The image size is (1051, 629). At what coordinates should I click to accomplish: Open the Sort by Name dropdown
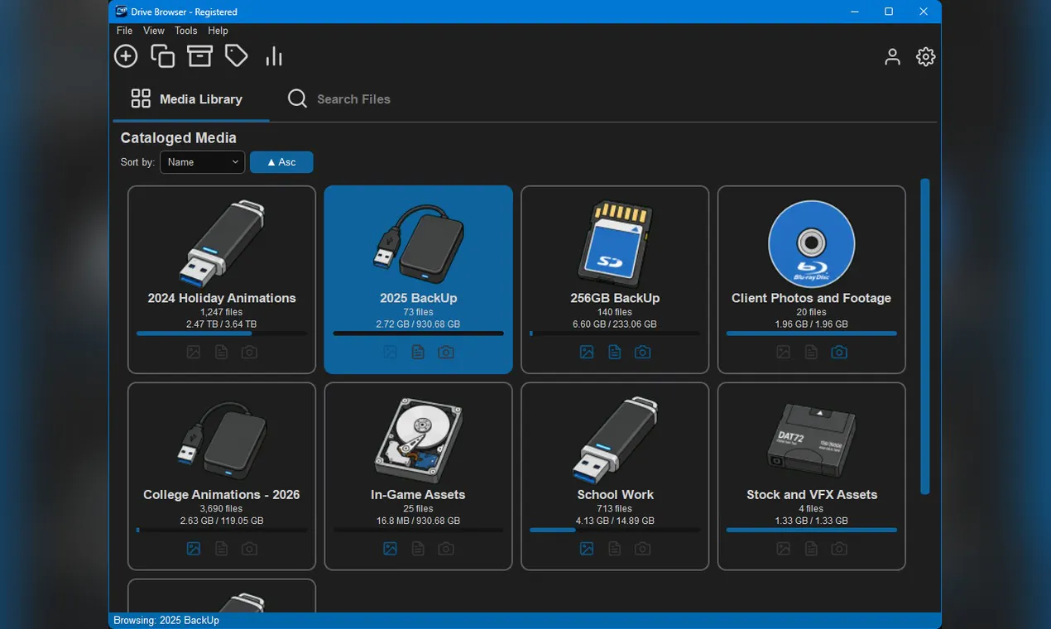pyautogui.click(x=203, y=162)
